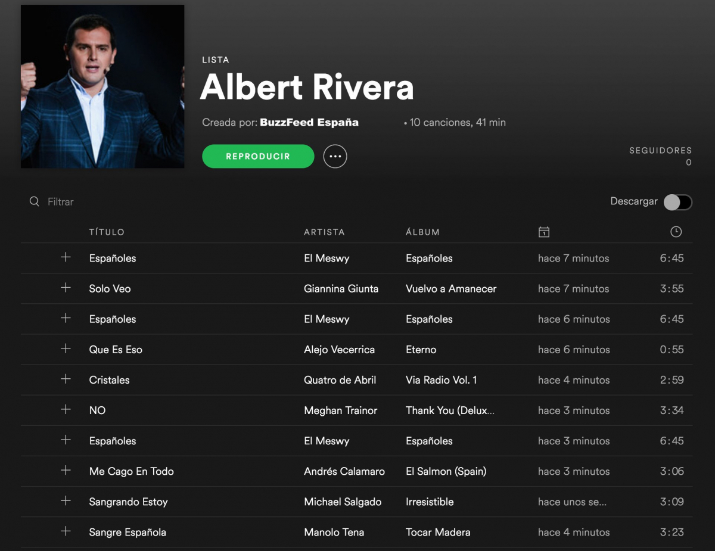
Task: Add Sangrando Estoy via plus icon
Action: point(66,501)
